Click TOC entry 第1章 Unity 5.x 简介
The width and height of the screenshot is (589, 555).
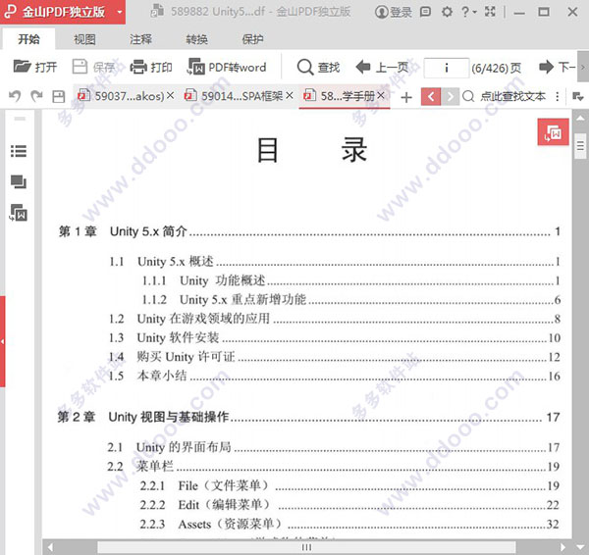pyautogui.click(x=309, y=231)
